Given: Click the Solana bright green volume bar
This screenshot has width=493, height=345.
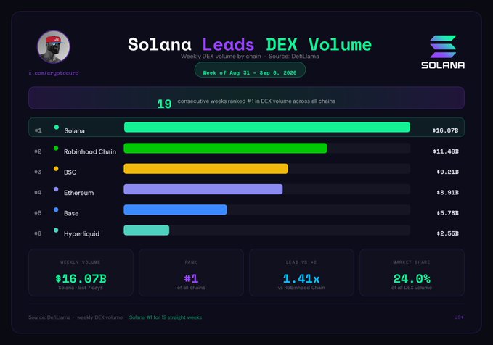Looking at the screenshot, I should click(x=267, y=127).
